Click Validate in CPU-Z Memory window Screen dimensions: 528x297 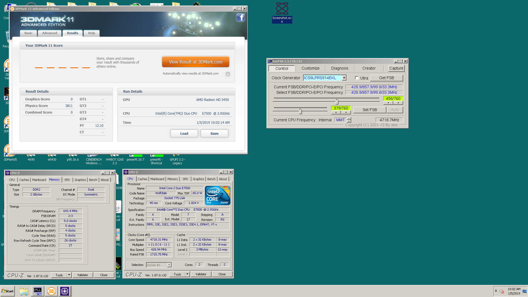click(82, 275)
